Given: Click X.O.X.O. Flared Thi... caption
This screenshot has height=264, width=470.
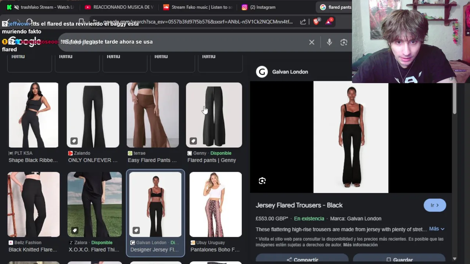Looking at the screenshot, I should [94, 250].
